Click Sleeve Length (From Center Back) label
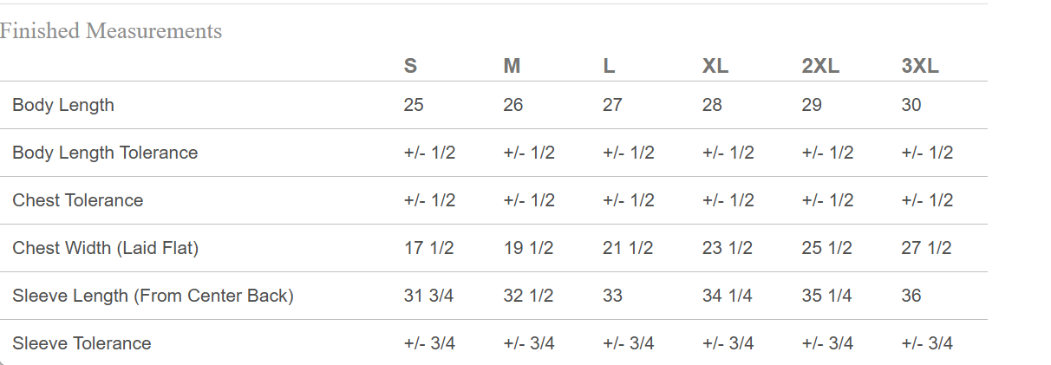The height and width of the screenshot is (365, 1051). [153, 296]
